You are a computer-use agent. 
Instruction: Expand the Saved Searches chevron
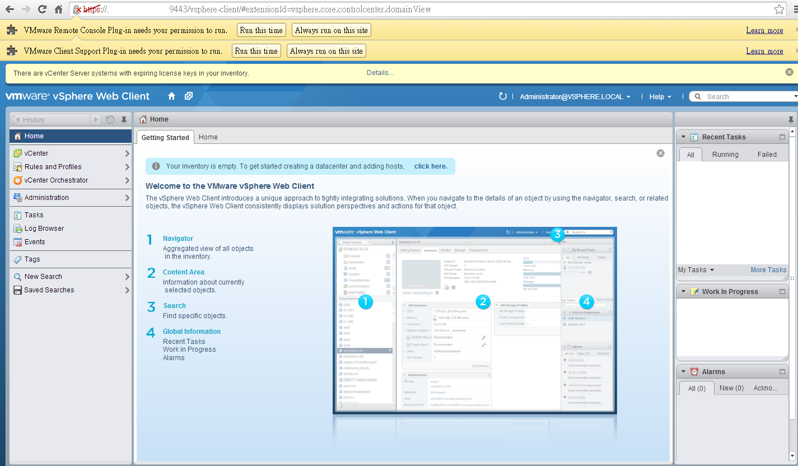(x=127, y=290)
